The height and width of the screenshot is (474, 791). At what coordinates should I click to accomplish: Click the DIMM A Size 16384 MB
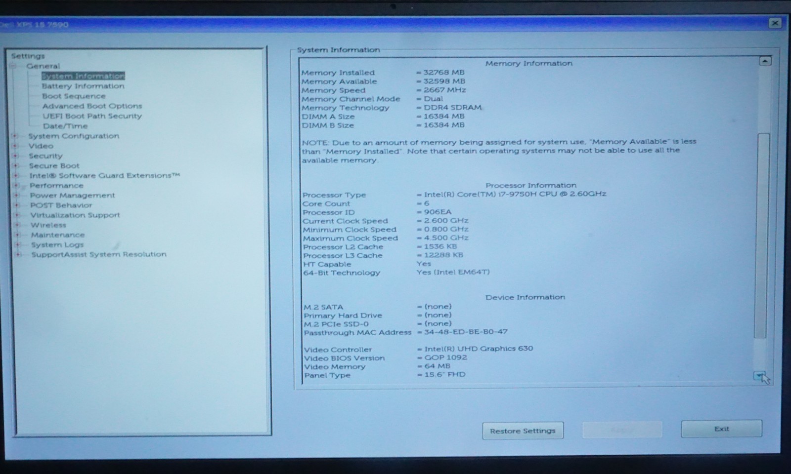(444, 117)
